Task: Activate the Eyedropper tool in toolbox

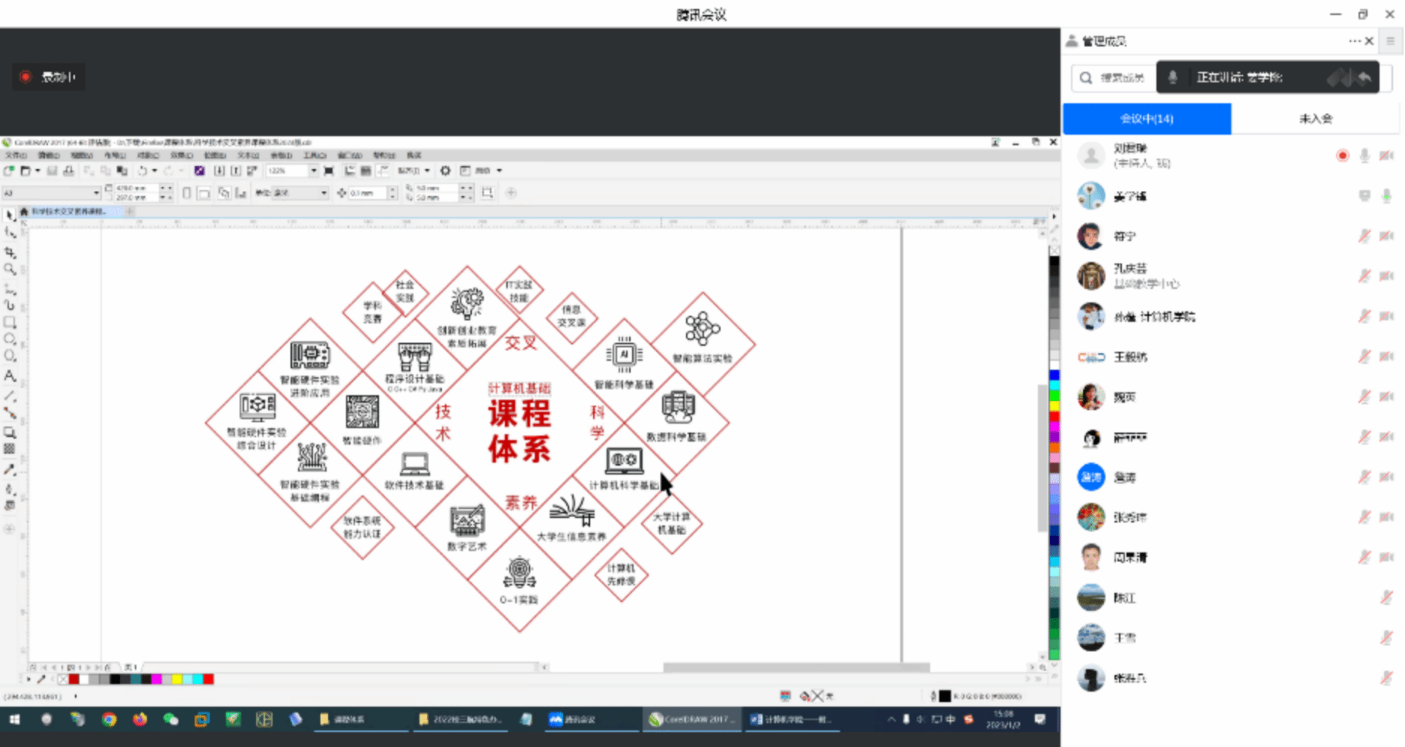Action: [x=10, y=470]
